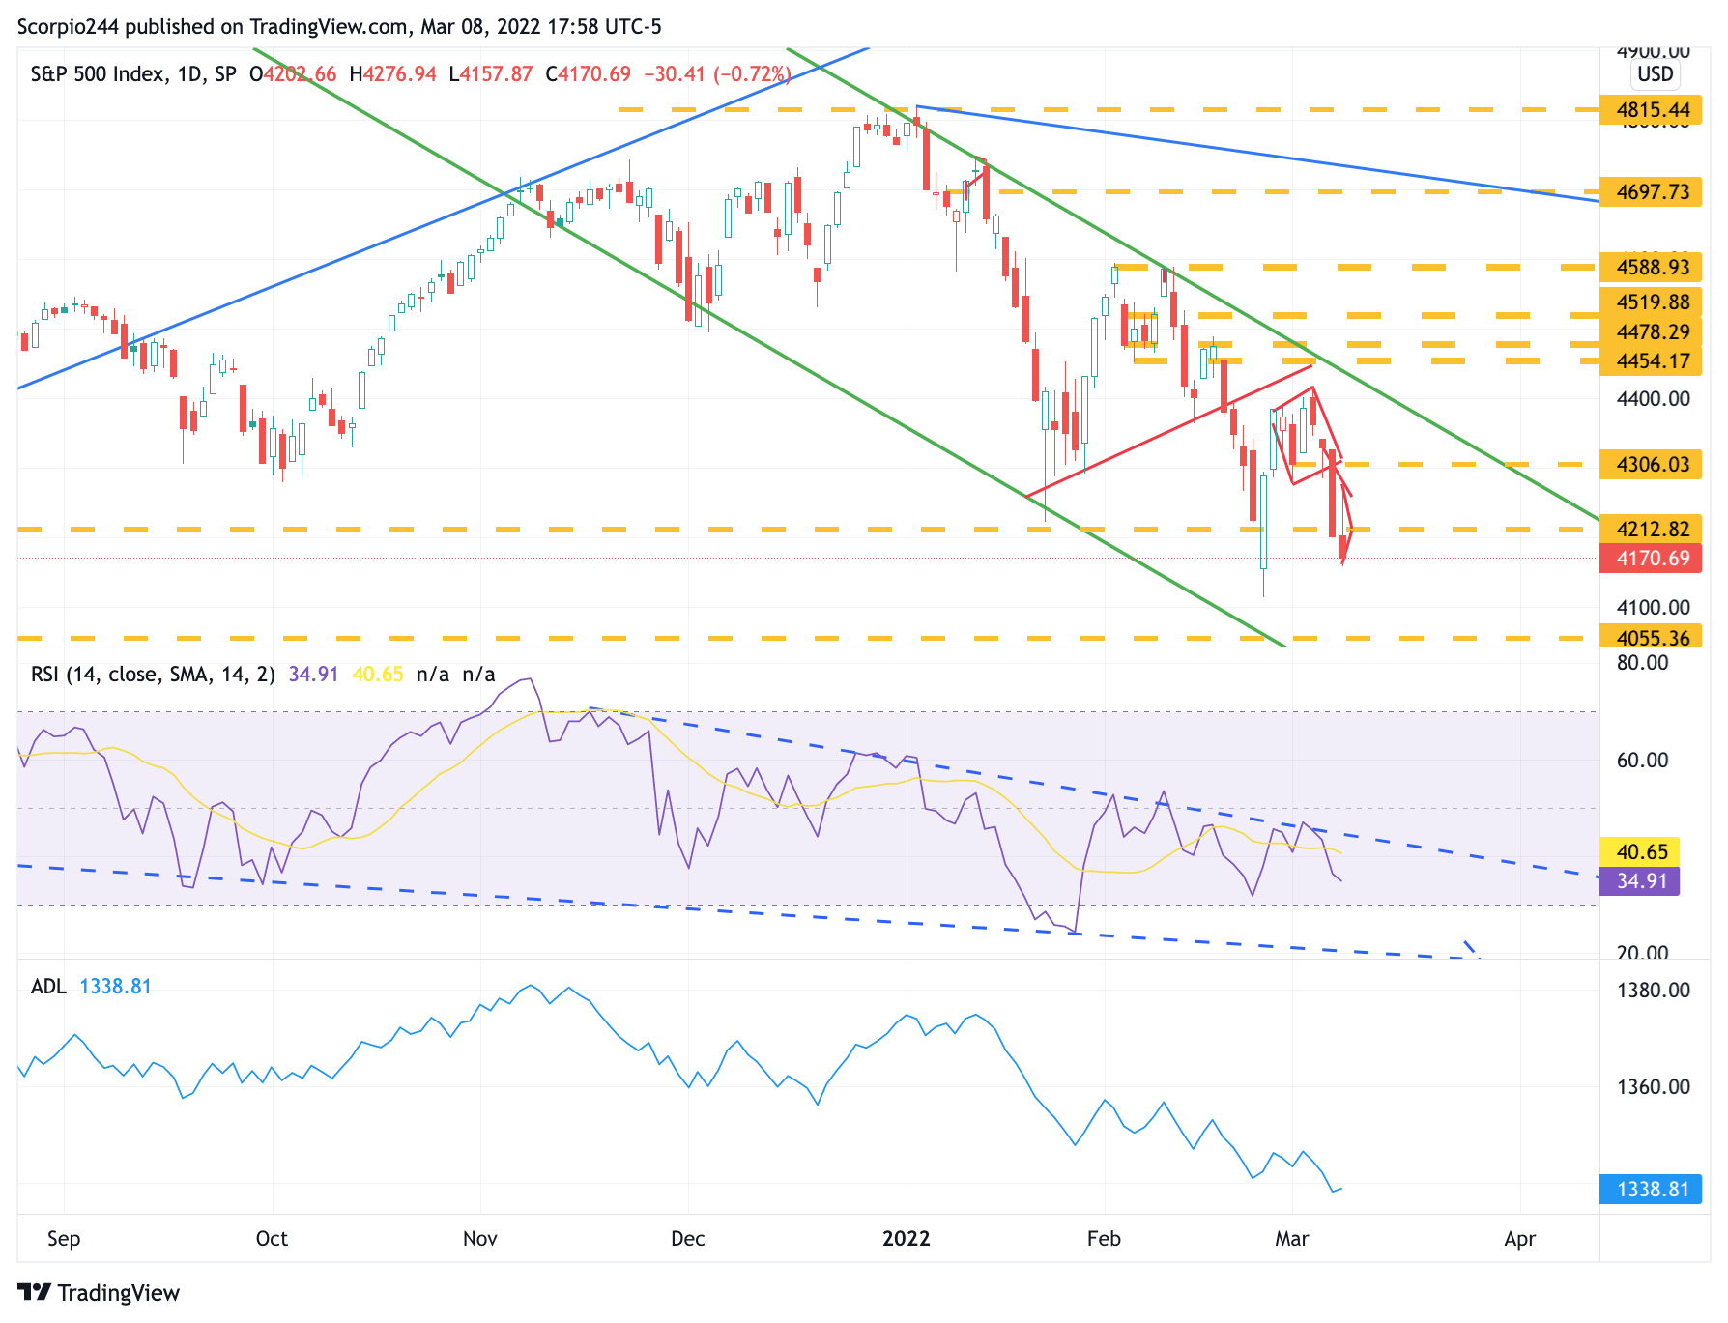This screenshot has width=1728, height=1323.
Task: Click the low price L4157.87 value
Action: [491, 74]
